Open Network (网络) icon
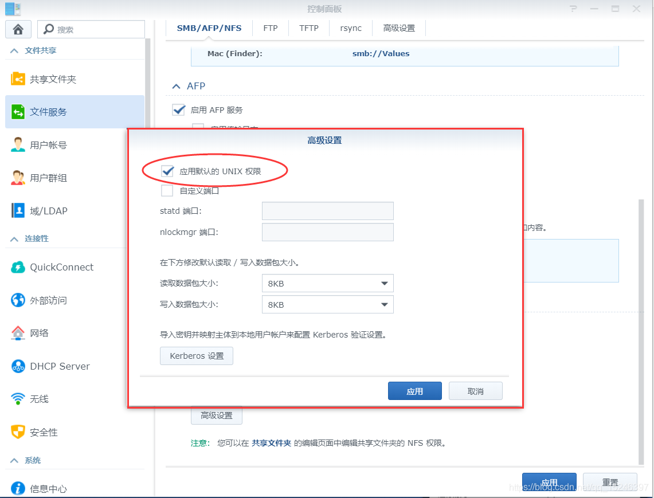Screen dimensions: 654x498 pos(18,333)
